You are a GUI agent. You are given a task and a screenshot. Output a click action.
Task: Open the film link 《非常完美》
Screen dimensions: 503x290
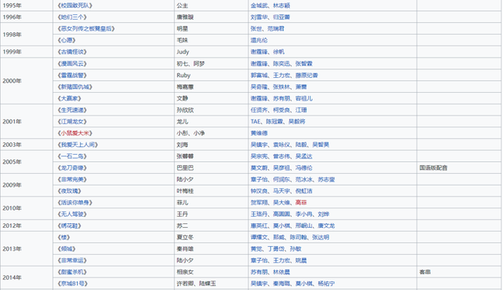coord(72,179)
